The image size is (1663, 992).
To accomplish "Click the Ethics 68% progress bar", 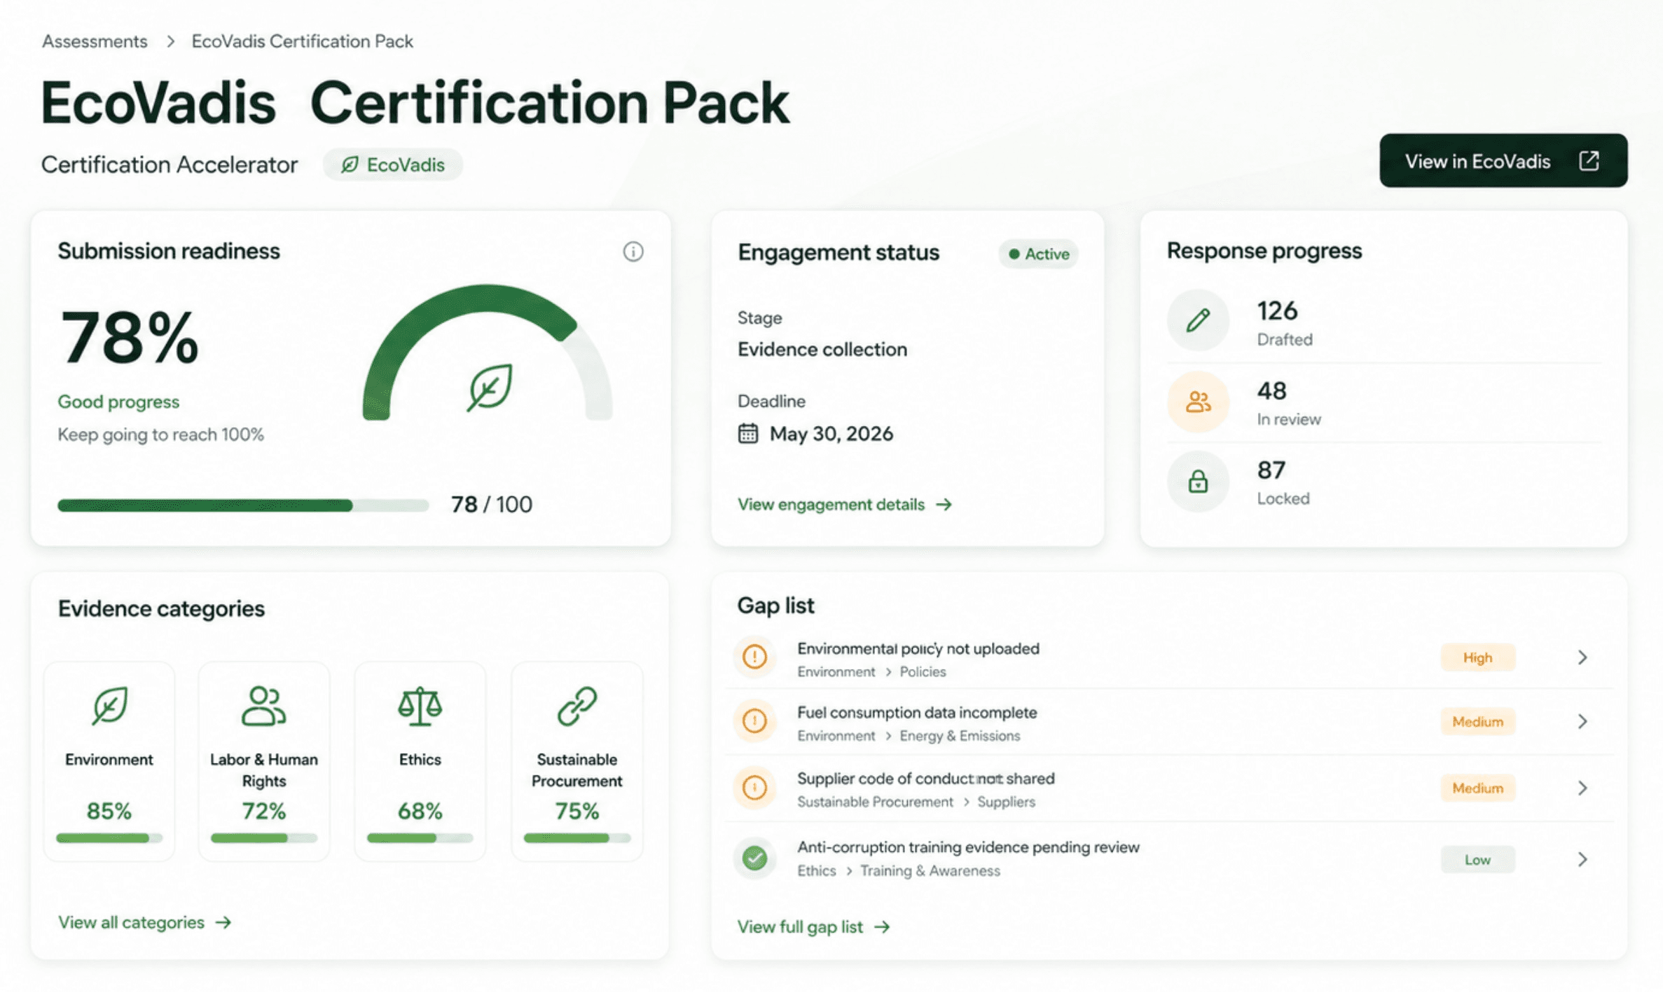I will pos(420,838).
